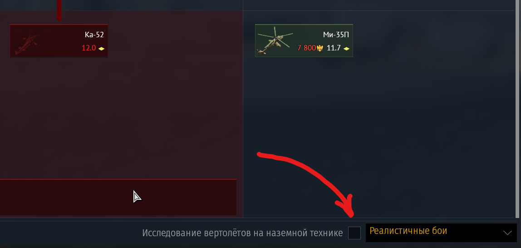Click the 12.0 battle rating on Ка-52

pos(88,48)
